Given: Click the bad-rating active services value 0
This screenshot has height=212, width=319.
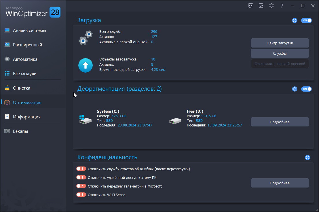Looking at the screenshot, I should point(152,42).
